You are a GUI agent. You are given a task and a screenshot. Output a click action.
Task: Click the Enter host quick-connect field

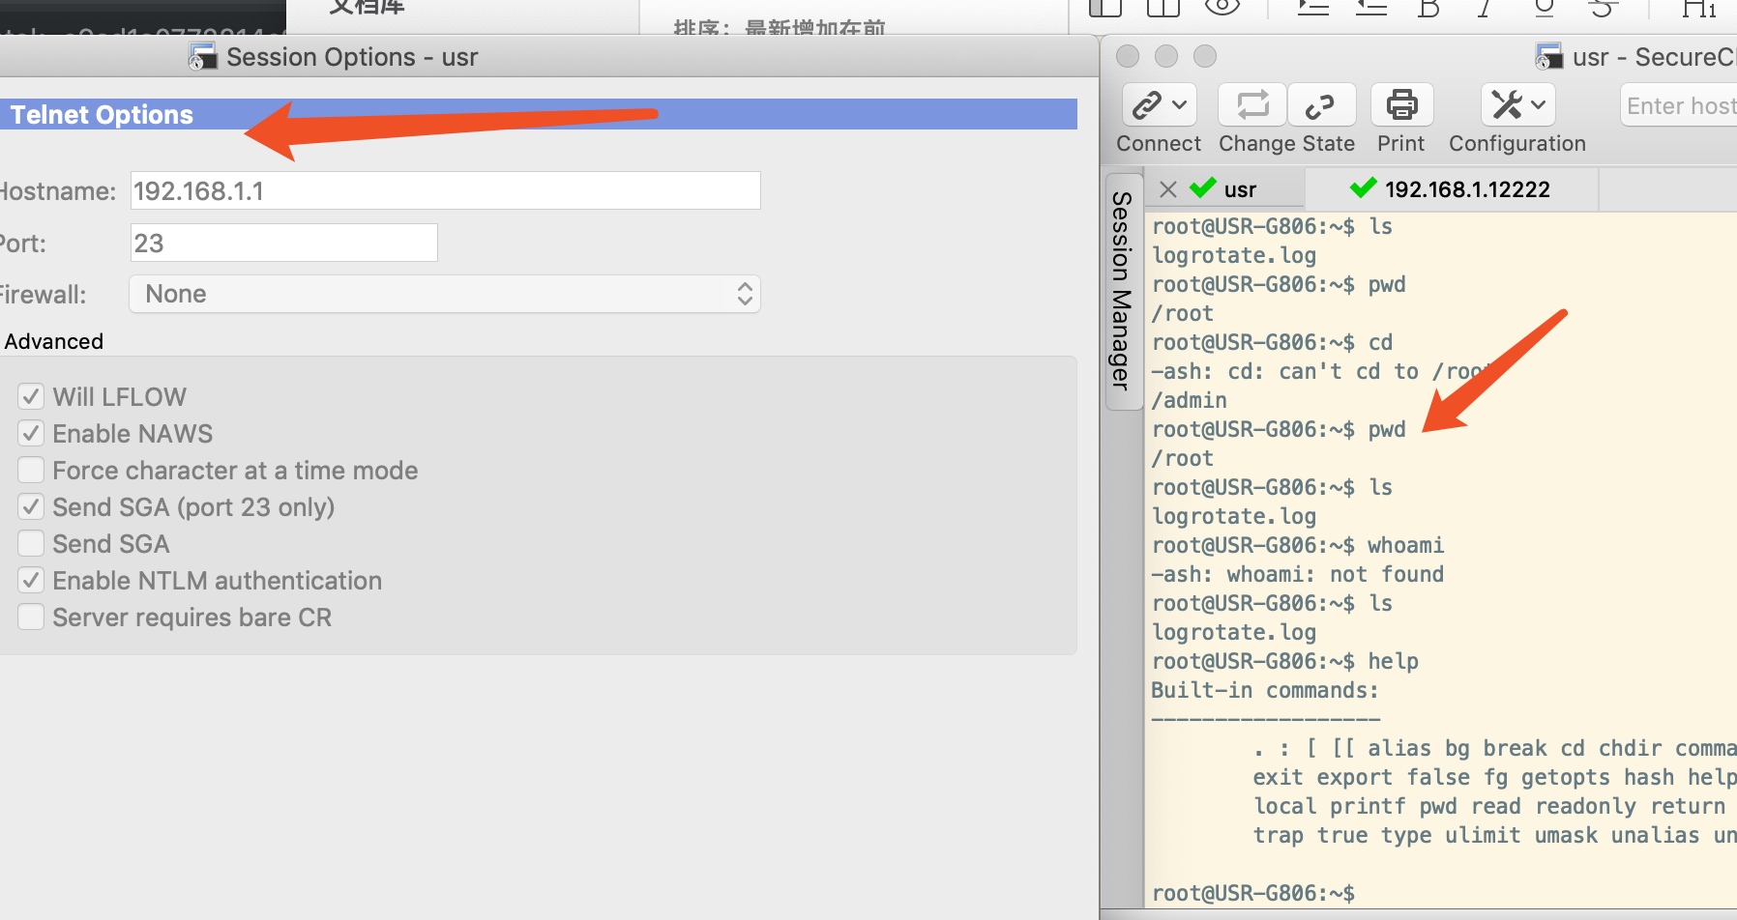(1680, 106)
